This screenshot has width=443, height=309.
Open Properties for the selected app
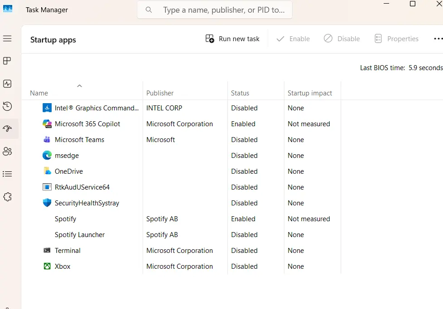point(396,38)
